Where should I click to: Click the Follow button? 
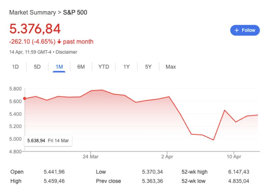pos(245,30)
